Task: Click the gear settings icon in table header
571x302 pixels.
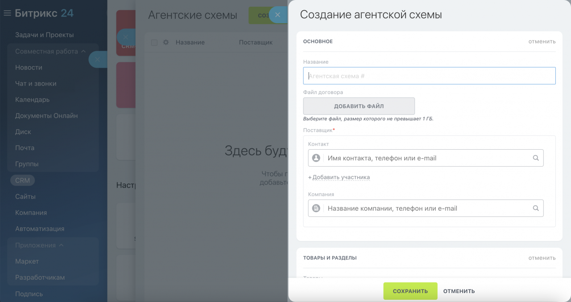Action: pyautogui.click(x=166, y=42)
